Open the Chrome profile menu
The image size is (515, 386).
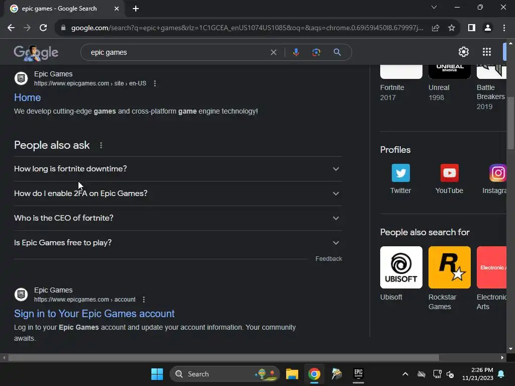[x=488, y=28]
